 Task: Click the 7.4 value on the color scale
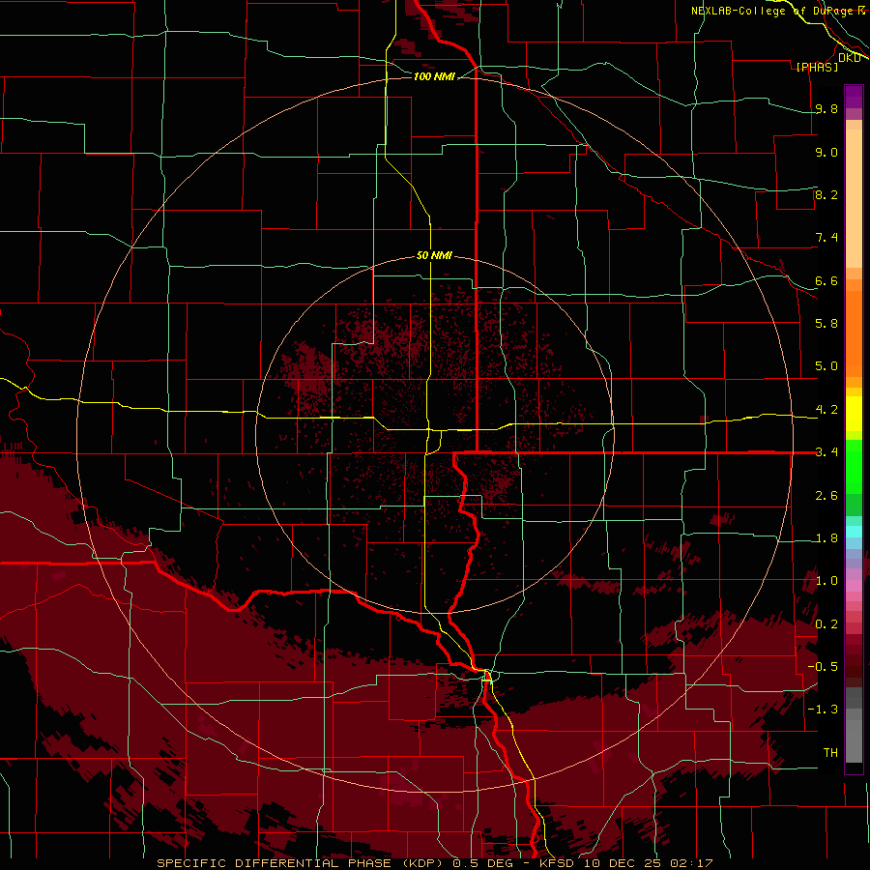tap(826, 238)
